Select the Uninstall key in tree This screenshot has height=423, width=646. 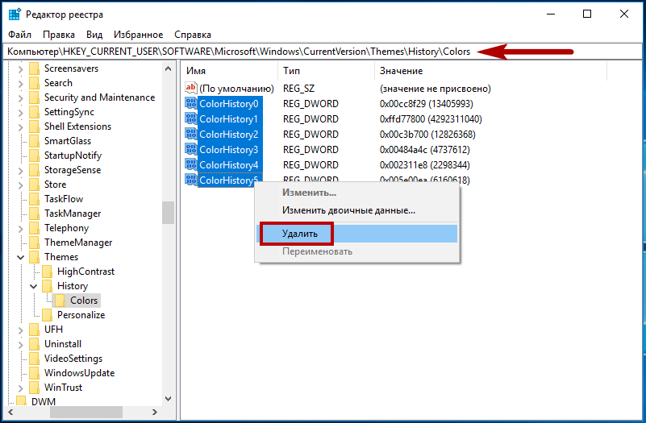tap(63, 344)
